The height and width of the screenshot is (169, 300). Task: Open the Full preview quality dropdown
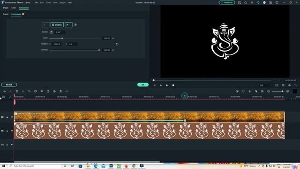[x=266, y=85]
